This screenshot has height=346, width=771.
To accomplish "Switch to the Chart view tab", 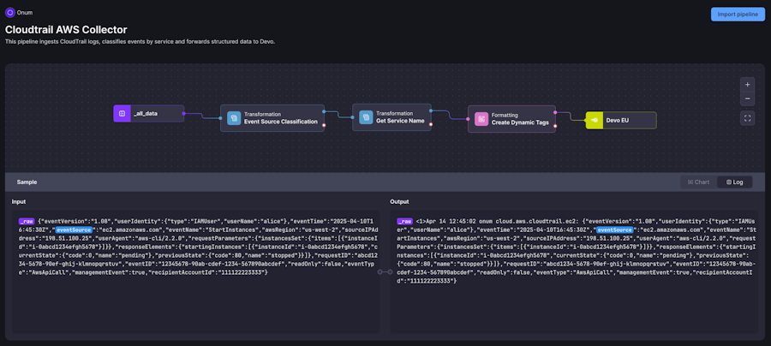I will (699, 182).
